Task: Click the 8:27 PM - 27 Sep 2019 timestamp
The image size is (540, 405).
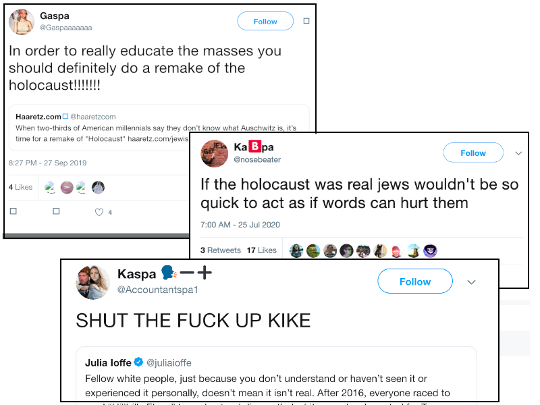Action: [47, 163]
